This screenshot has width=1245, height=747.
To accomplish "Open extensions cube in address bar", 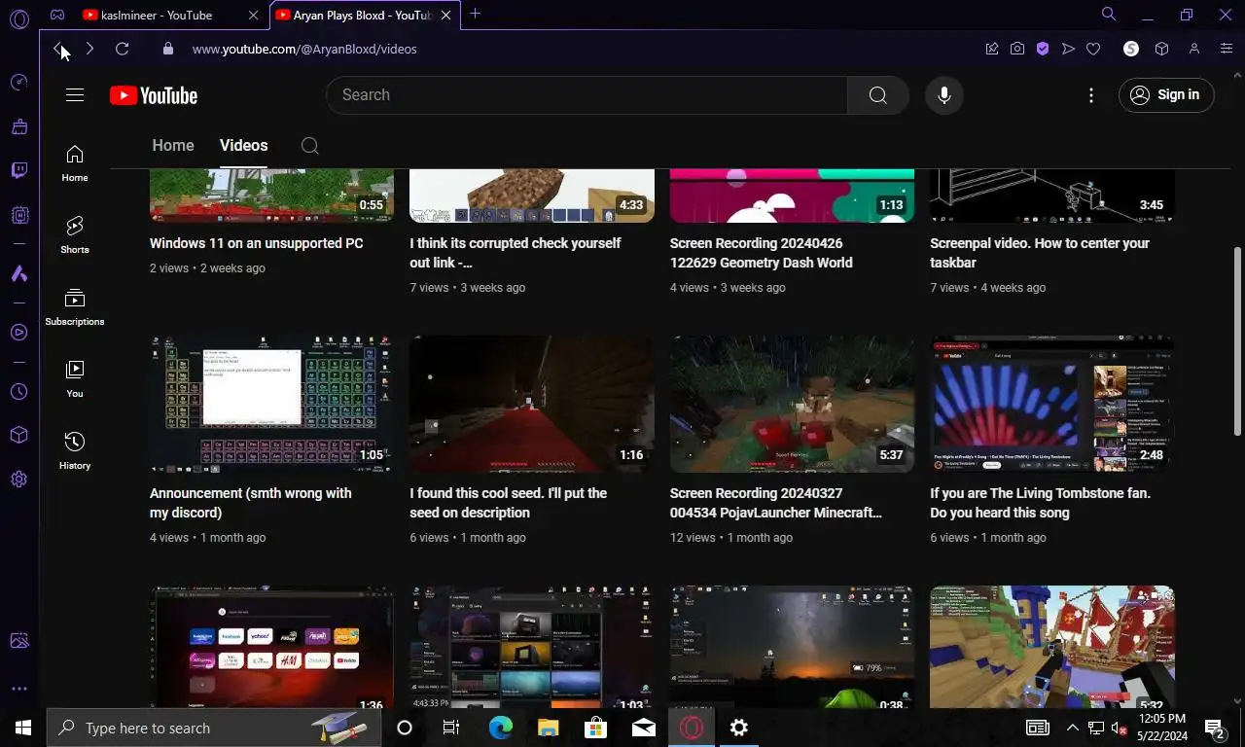I will (x=1161, y=49).
